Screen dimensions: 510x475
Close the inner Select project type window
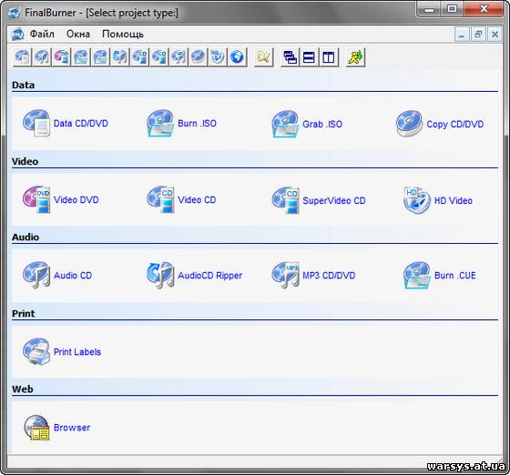click(495, 34)
